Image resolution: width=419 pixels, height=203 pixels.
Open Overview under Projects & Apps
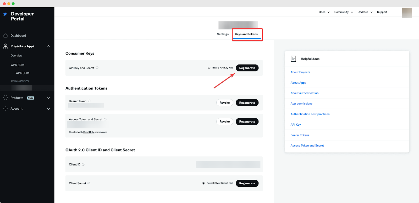click(16, 56)
